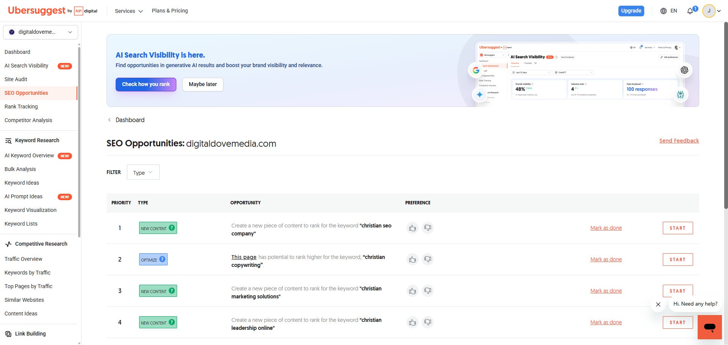Open Content Ideas
The image size is (728, 345).
coord(21,314)
